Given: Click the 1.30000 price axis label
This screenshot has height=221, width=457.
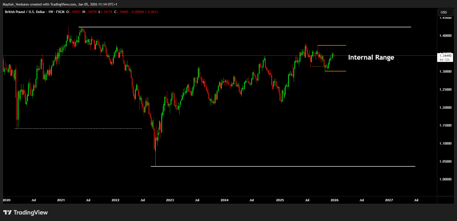Looking at the screenshot, I should point(445,71).
